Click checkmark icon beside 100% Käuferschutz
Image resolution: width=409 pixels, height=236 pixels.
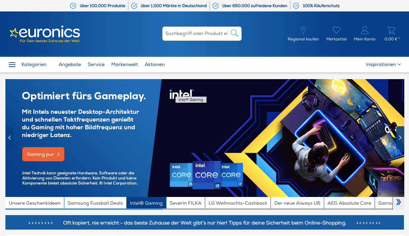pyautogui.click(x=296, y=6)
